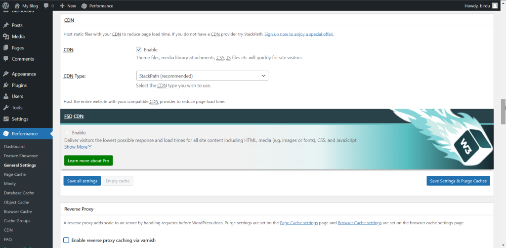506x248 pixels.
Task: Follow Sign up now special offer link
Action: (x=299, y=34)
